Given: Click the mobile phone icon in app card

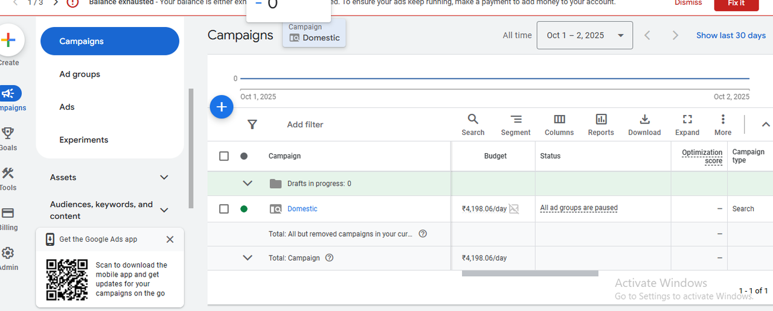Looking at the screenshot, I should click(50, 239).
